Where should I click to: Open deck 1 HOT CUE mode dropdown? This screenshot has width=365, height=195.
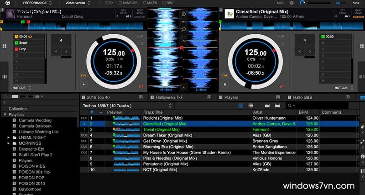click(22, 88)
